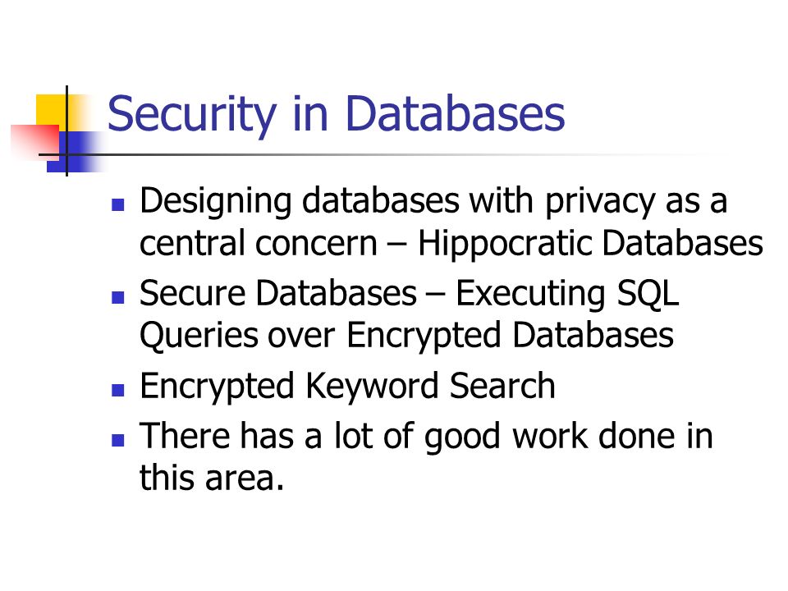
Task: Click the bullet marker before "Secure Databases"
Action: point(117,297)
